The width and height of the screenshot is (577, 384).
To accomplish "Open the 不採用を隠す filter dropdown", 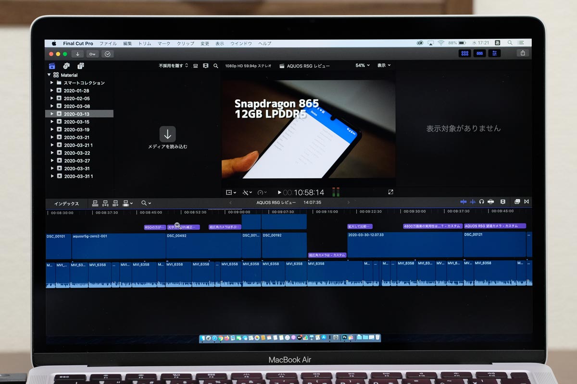I will click(x=174, y=66).
